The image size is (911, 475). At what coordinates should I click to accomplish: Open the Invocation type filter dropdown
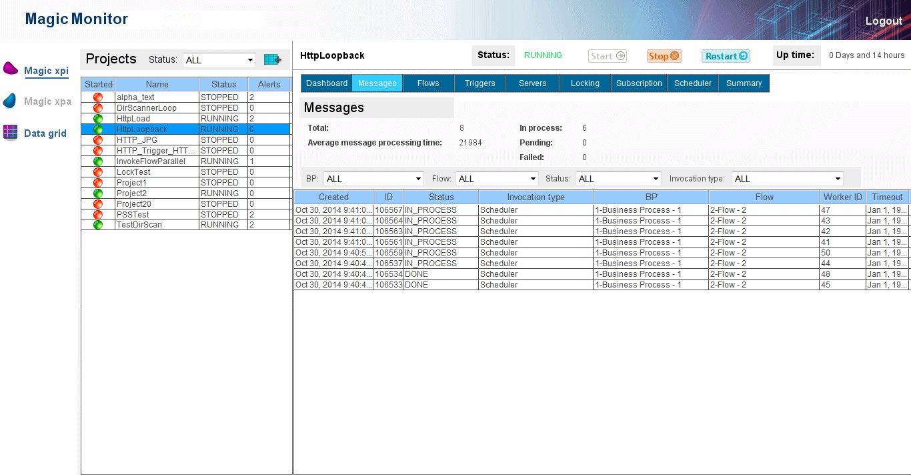click(x=788, y=179)
